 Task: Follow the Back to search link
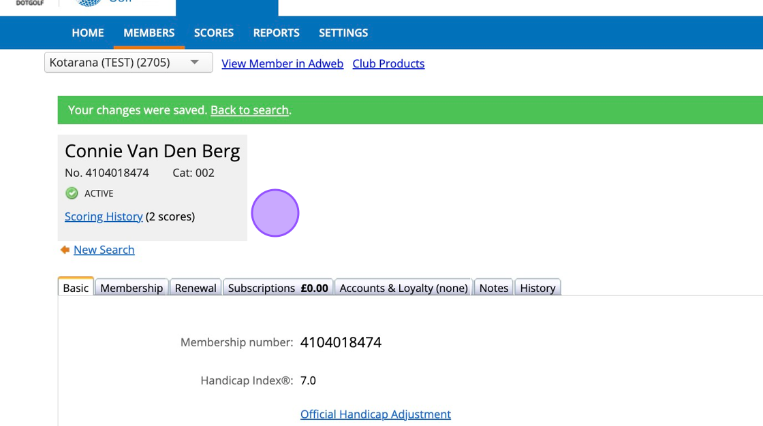point(249,110)
